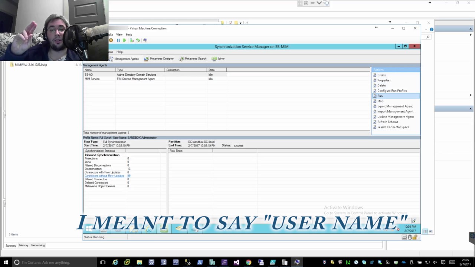Open Connectors without Flow Updates link

coord(104,176)
